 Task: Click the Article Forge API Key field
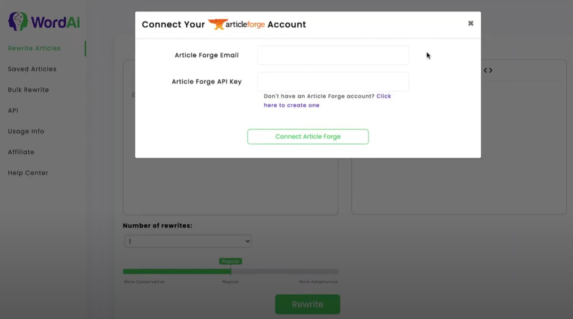coord(333,81)
